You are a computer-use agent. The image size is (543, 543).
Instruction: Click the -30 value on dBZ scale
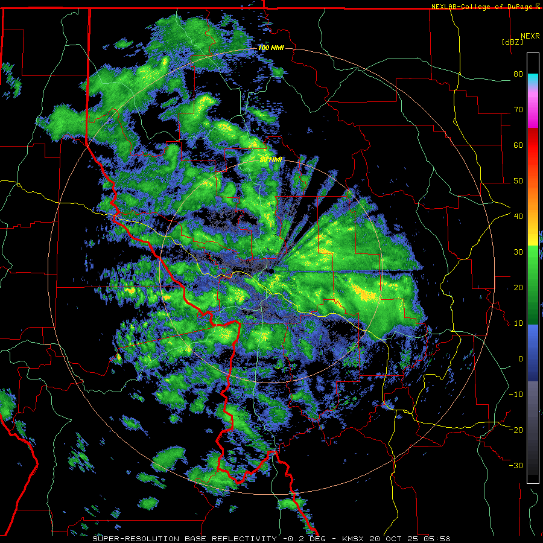point(516,465)
